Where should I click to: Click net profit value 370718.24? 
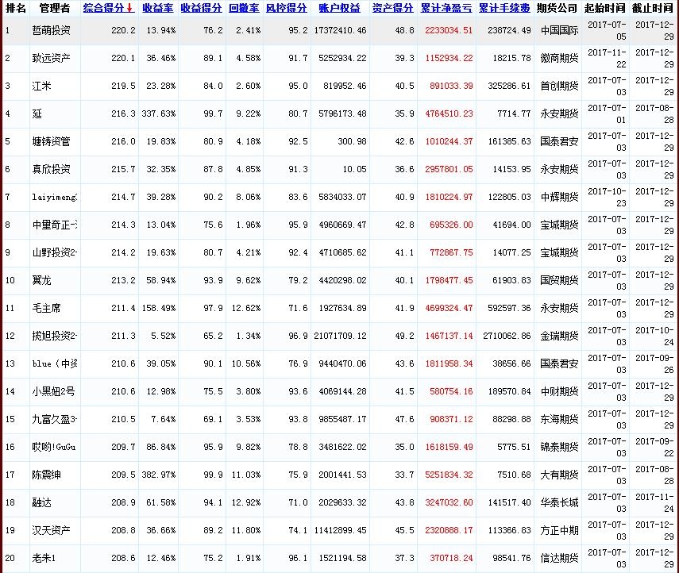pyautogui.click(x=451, y=558)
